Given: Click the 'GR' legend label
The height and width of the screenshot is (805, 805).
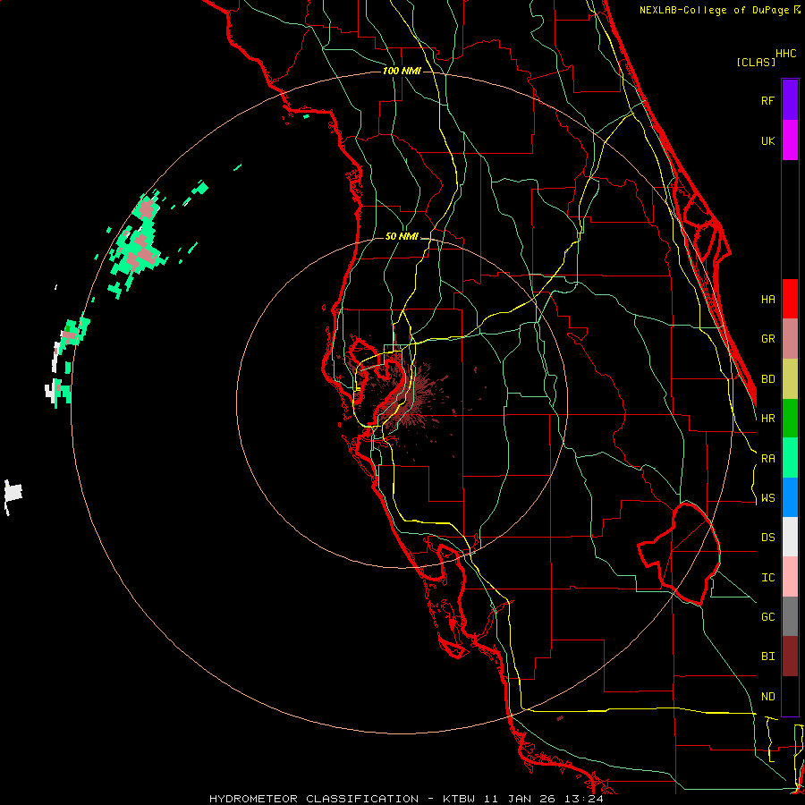Looking at the screenshot, I should (767, 339).
